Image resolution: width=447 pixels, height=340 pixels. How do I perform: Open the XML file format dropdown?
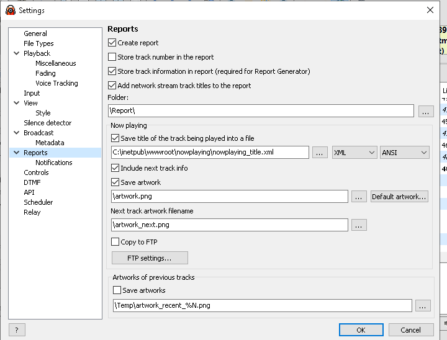354,153
